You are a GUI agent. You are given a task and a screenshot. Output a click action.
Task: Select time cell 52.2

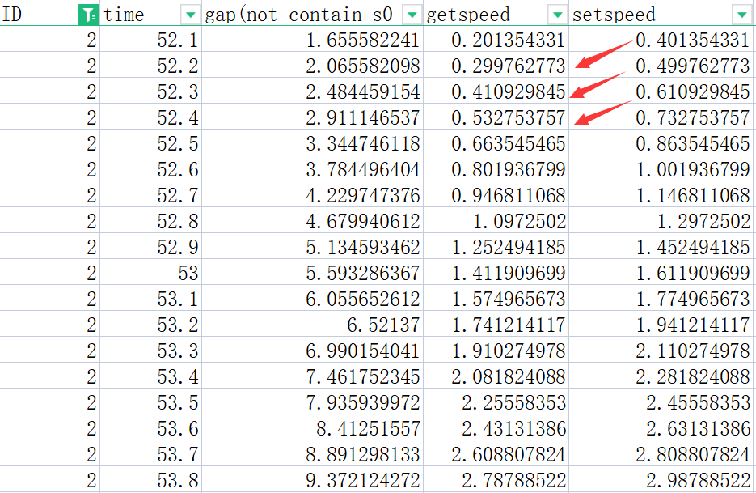point(150,66)
